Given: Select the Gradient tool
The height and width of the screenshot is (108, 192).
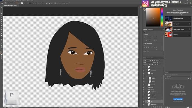Looking at the screenshot, I should point(1,31).
